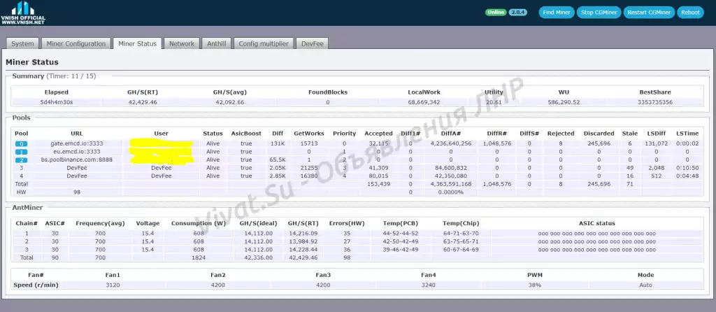716x312 pixels.
Task: Click the fan Mode value Auto
Action: 645,285
